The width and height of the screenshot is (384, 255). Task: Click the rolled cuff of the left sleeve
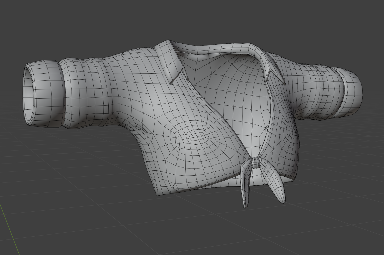(45, 94)
